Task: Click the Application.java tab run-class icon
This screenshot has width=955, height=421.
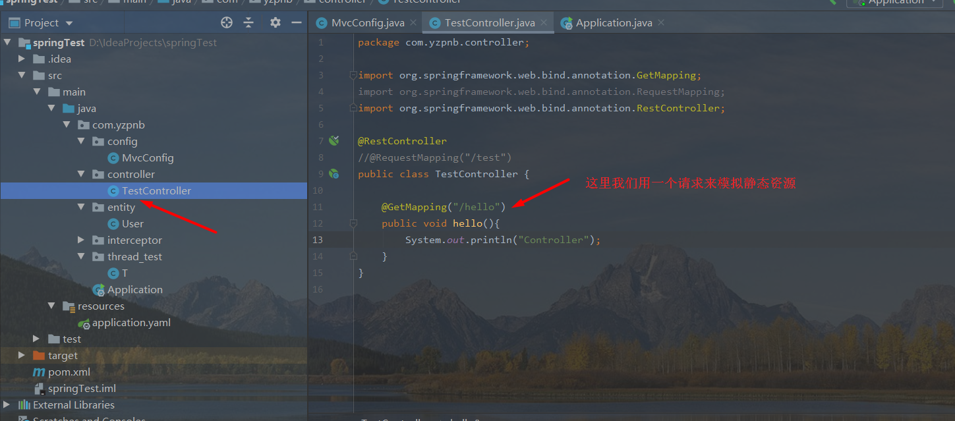Action: pos(566,23)
